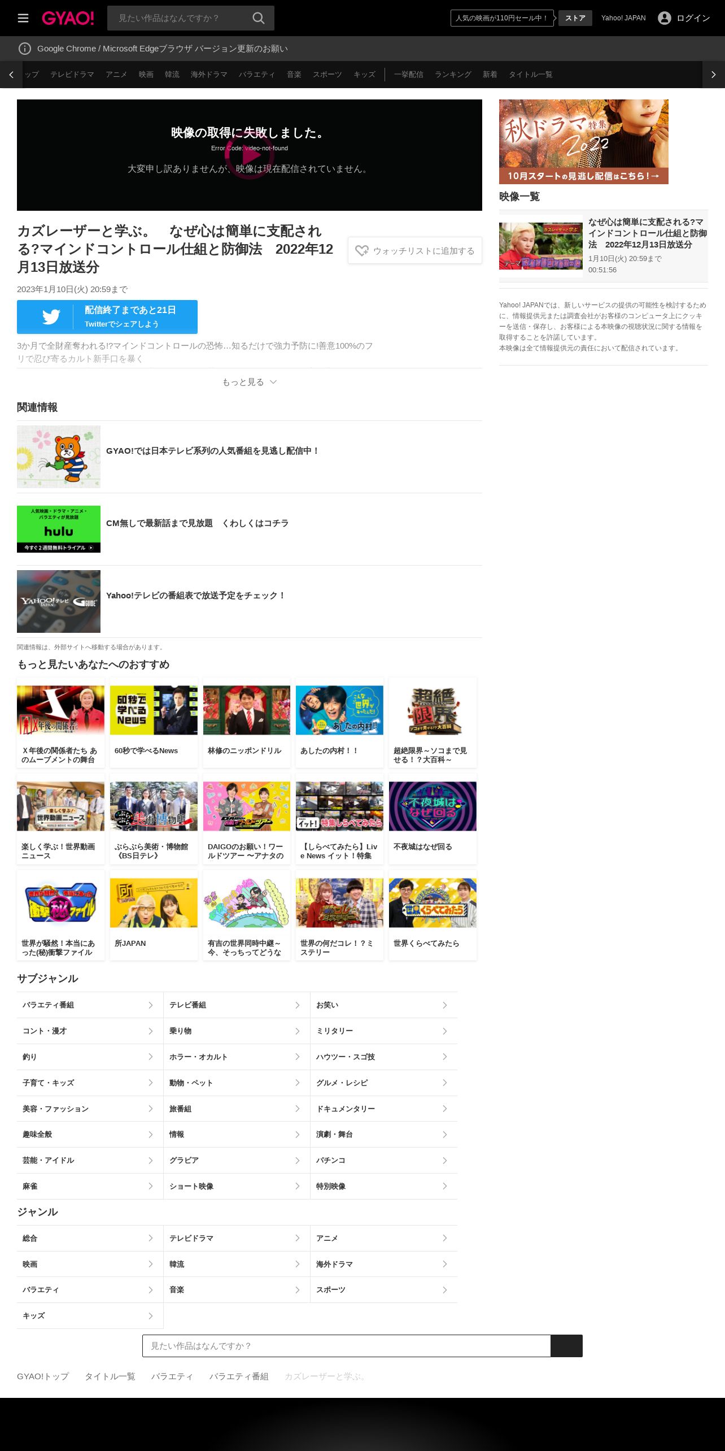725x1451 pixels.
Task: Open the ドキュメンタリー subgenre row
Action: [x=384, y=1109]
